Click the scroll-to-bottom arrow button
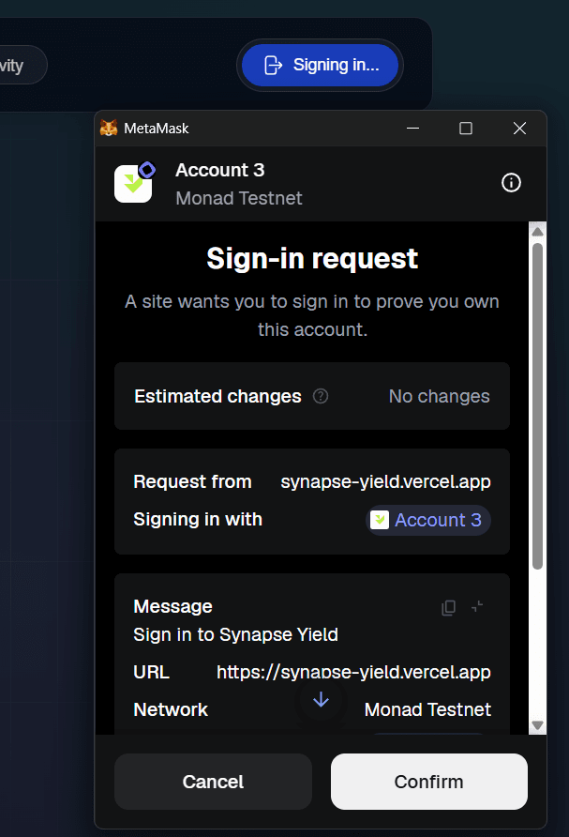Viewport: 569px width, 837px height. (x=321, y=700)
